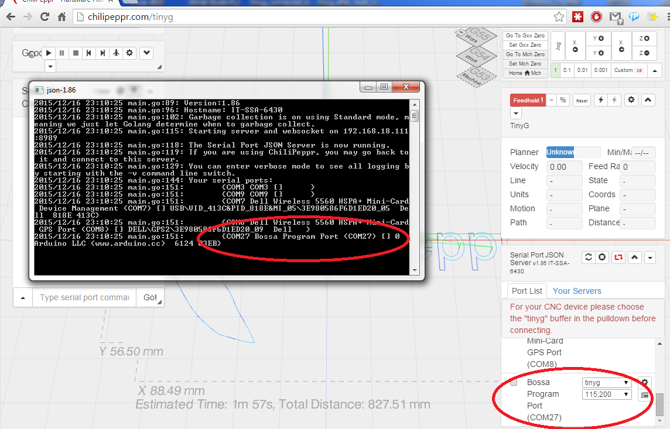Jog Y plus arrow button
Viewport: 670px width, 429px height.
[x=598, y=39]
